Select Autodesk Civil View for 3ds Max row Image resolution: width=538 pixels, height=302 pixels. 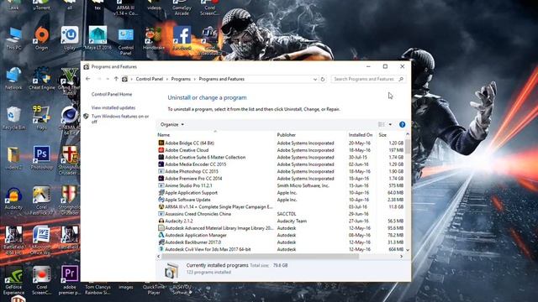(281, 249)
